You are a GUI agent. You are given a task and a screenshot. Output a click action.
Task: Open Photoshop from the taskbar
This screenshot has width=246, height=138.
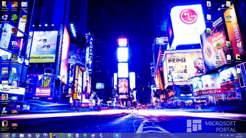coord(109,135)
